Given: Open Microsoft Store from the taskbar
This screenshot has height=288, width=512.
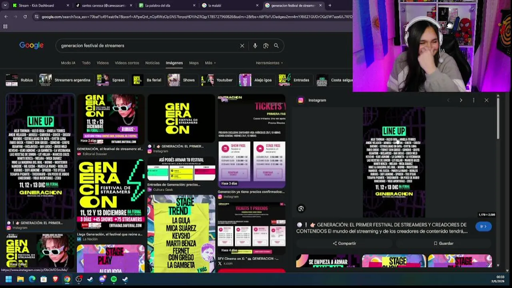Looking at the screenshot, I should point(44,279).
